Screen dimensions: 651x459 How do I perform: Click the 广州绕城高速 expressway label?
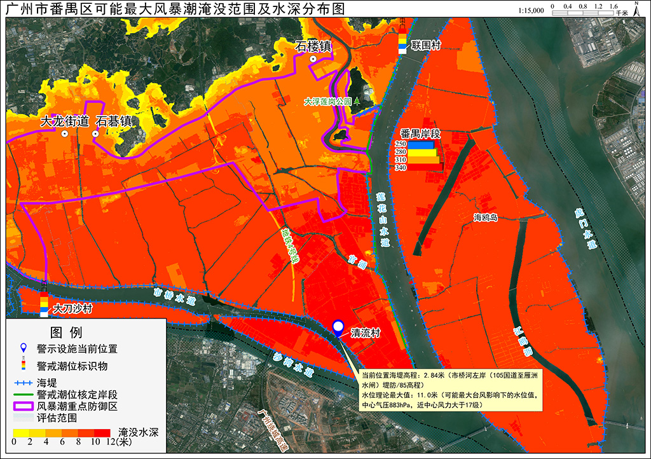(x=273, y=430)
